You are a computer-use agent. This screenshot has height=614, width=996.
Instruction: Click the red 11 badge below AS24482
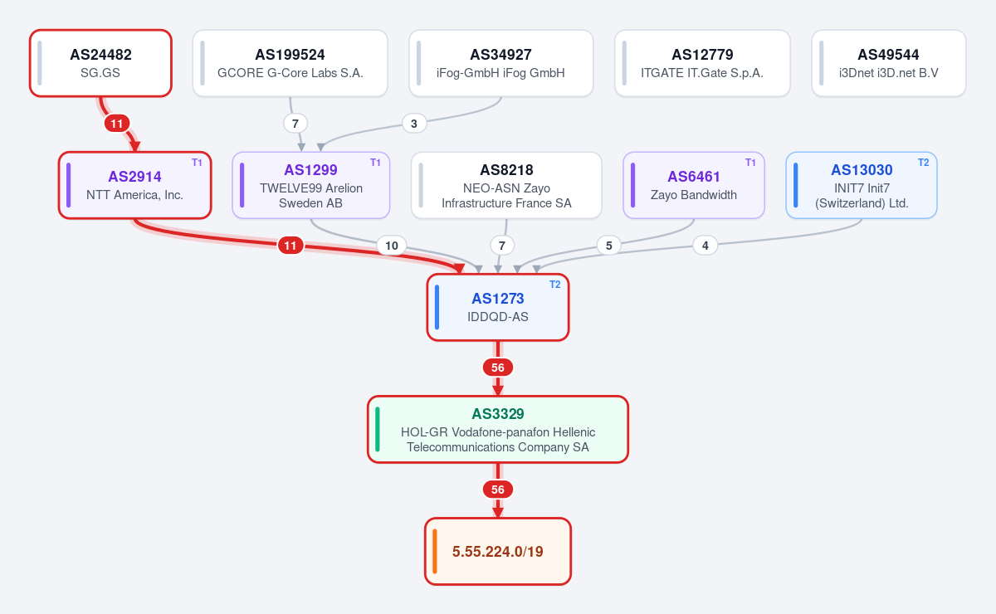[x=117, y=124]
